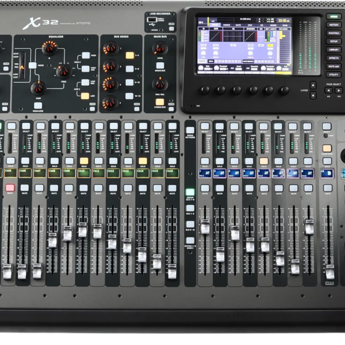Image resolution: width=345 pixels, height=345 pixels.
Task: Click the Ch13 scribble strip display
Action: click(128, 173)
